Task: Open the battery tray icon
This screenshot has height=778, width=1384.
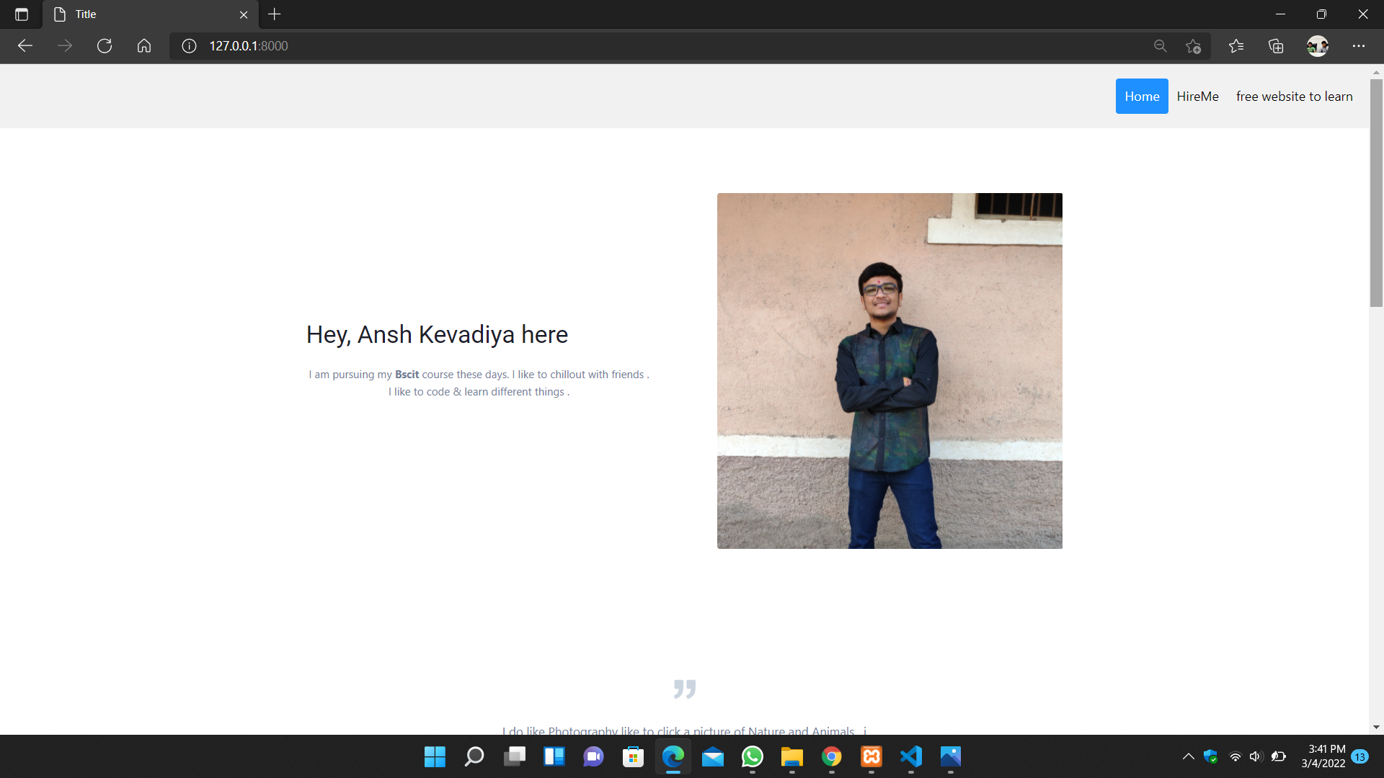Action: point(1279,756)
